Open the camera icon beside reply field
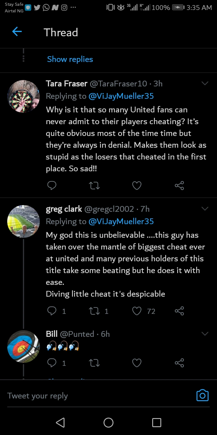Screen dimensions: 217x435 pyautogui.click(x=202, y=395)
